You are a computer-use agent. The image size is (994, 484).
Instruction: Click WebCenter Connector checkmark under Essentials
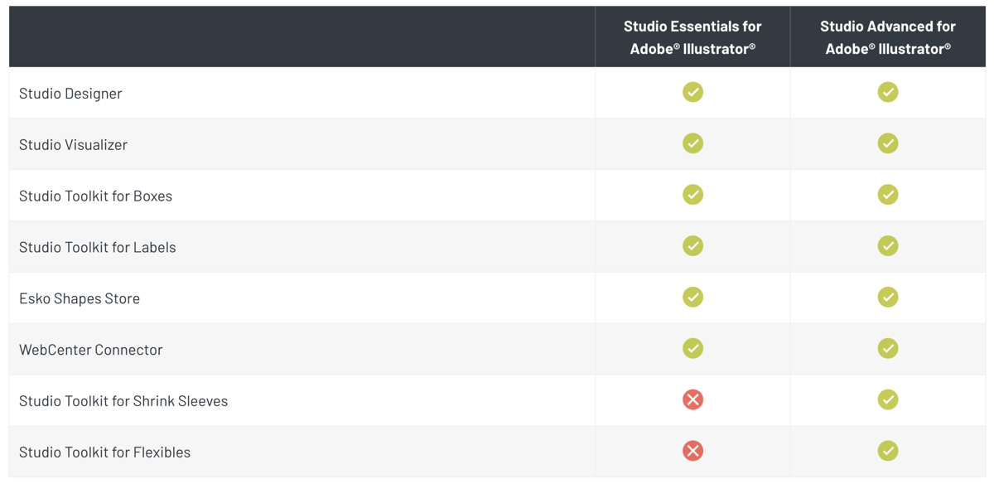[692, 349]
